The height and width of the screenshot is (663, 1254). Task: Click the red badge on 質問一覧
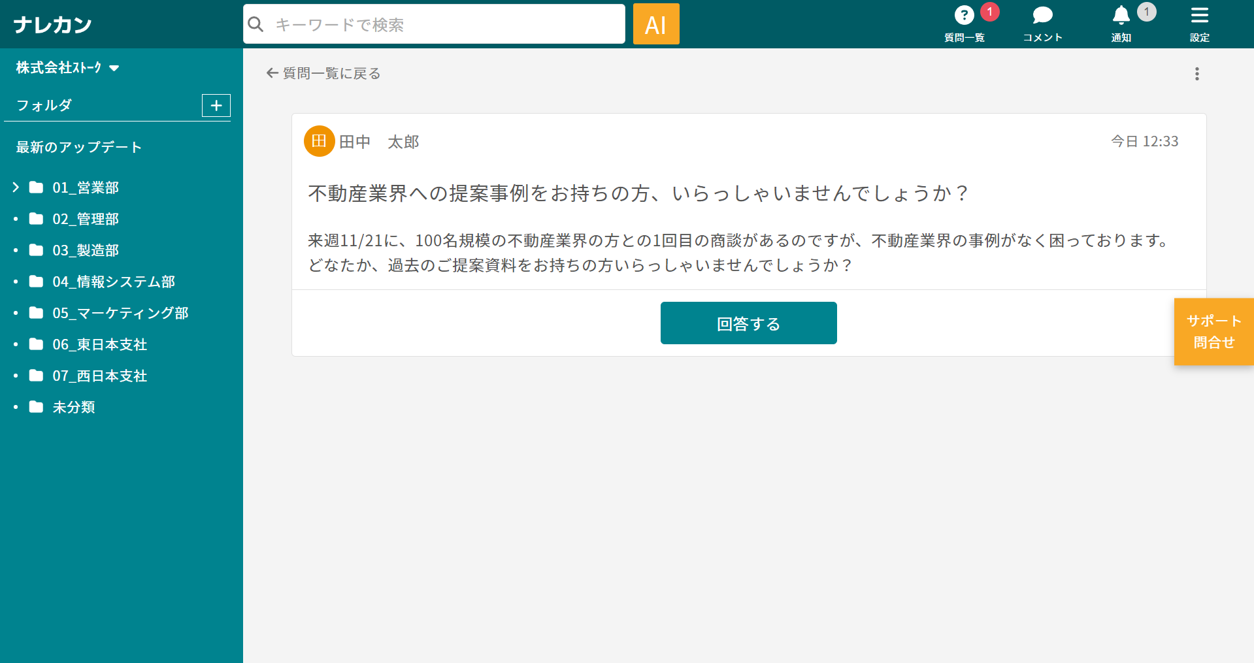click(x=989, y=12)
